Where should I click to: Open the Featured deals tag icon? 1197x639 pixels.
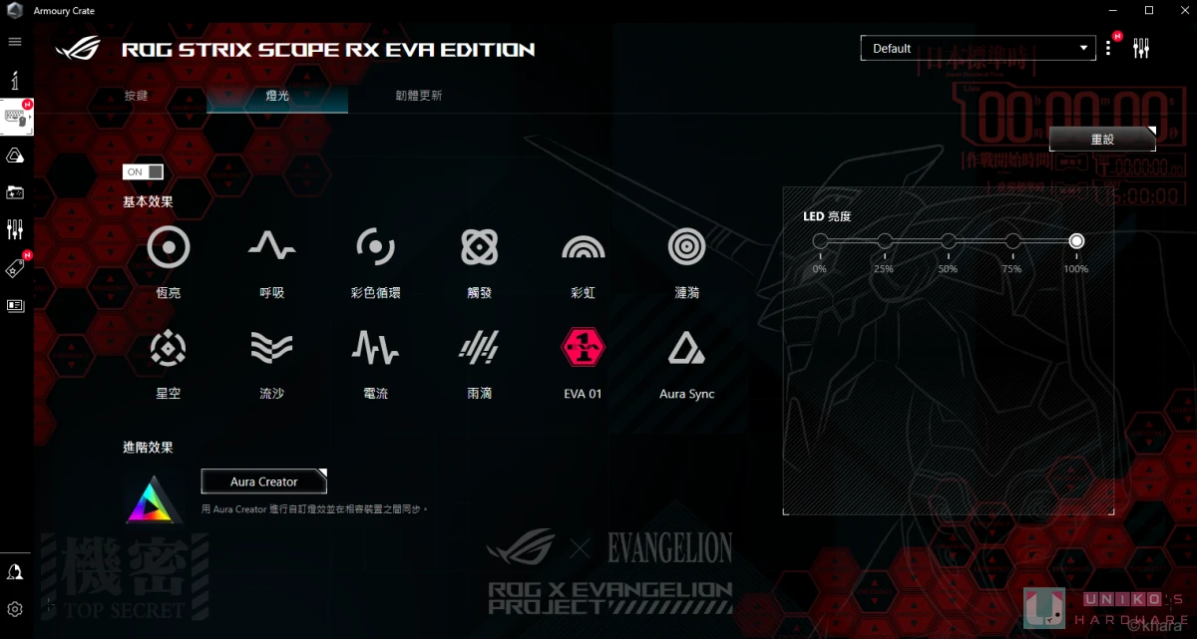15,268
